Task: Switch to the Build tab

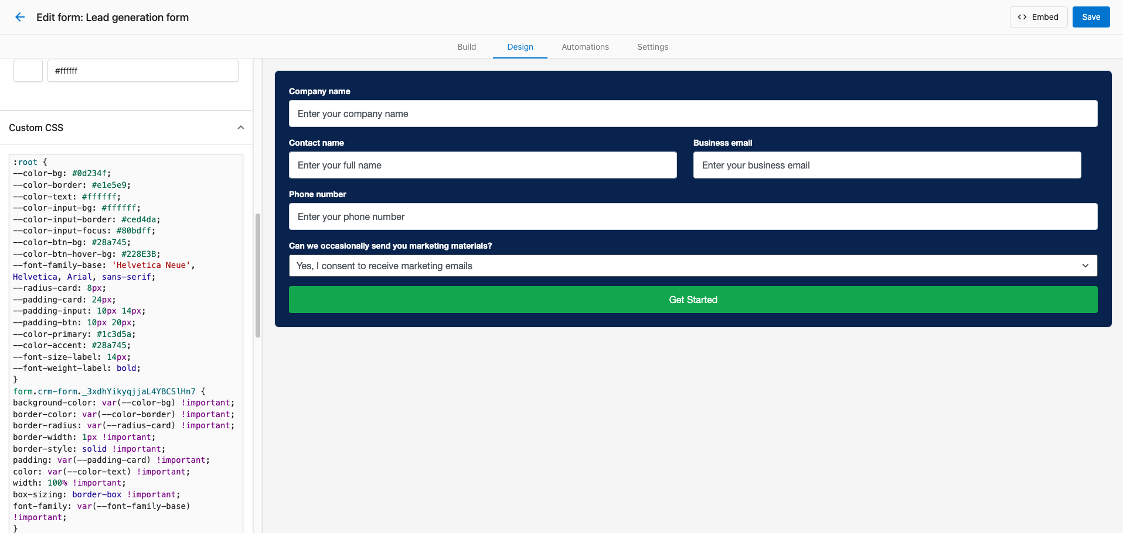Action: [467, 47]
